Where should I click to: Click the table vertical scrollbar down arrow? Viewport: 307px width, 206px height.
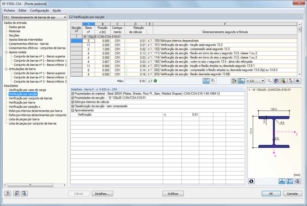tap(300, 74)
